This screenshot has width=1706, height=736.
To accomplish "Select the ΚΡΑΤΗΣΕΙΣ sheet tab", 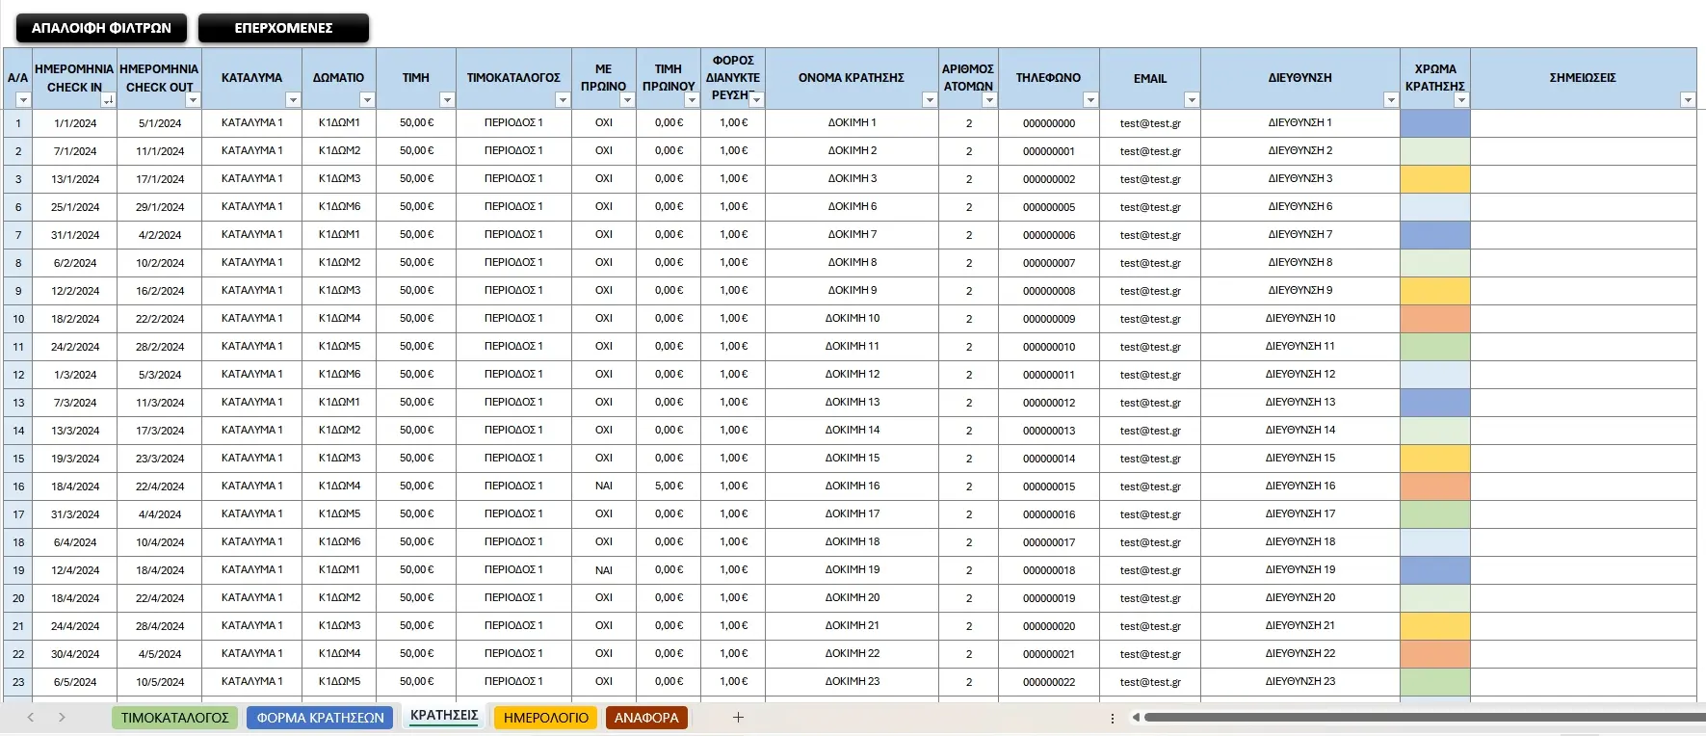I will [x=444, y=716].
